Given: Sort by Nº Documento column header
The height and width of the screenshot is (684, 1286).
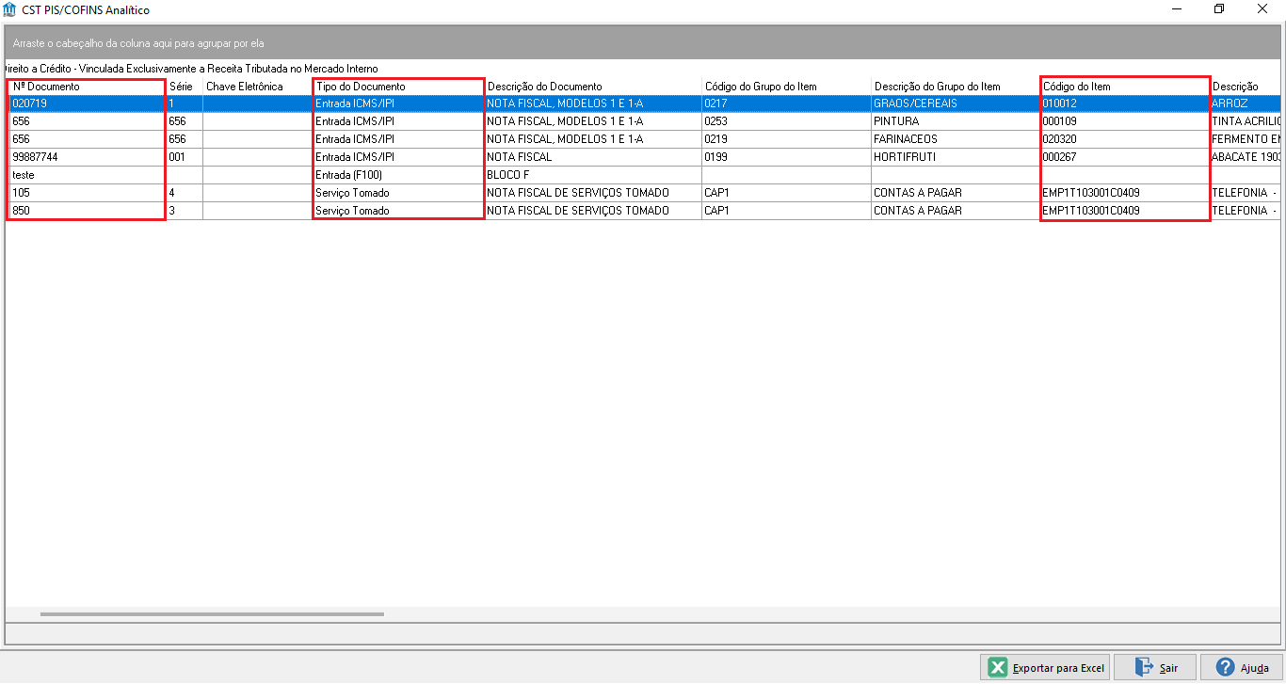Looking at the screenshot, I should point(87,86).
